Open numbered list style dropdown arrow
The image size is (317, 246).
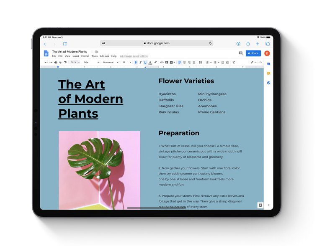[x=211, y=63]
